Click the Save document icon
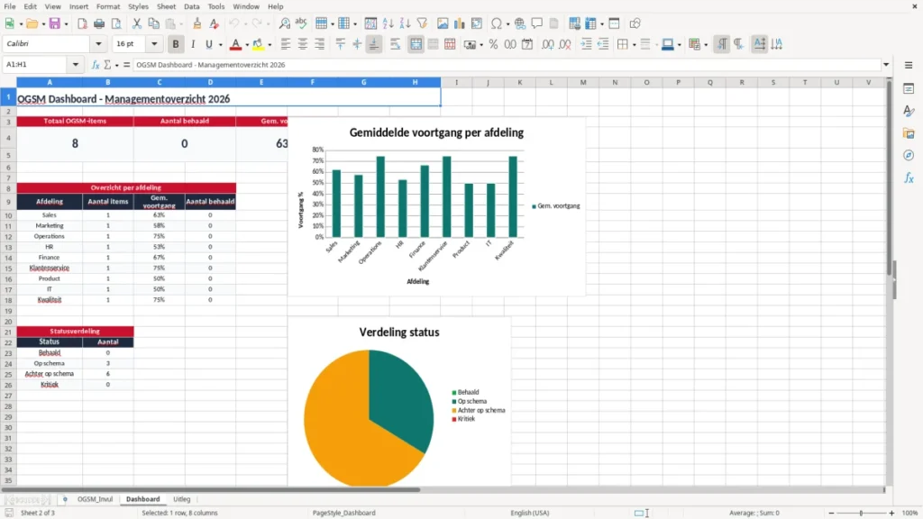 pyautogui.click(x=54, y=23)
